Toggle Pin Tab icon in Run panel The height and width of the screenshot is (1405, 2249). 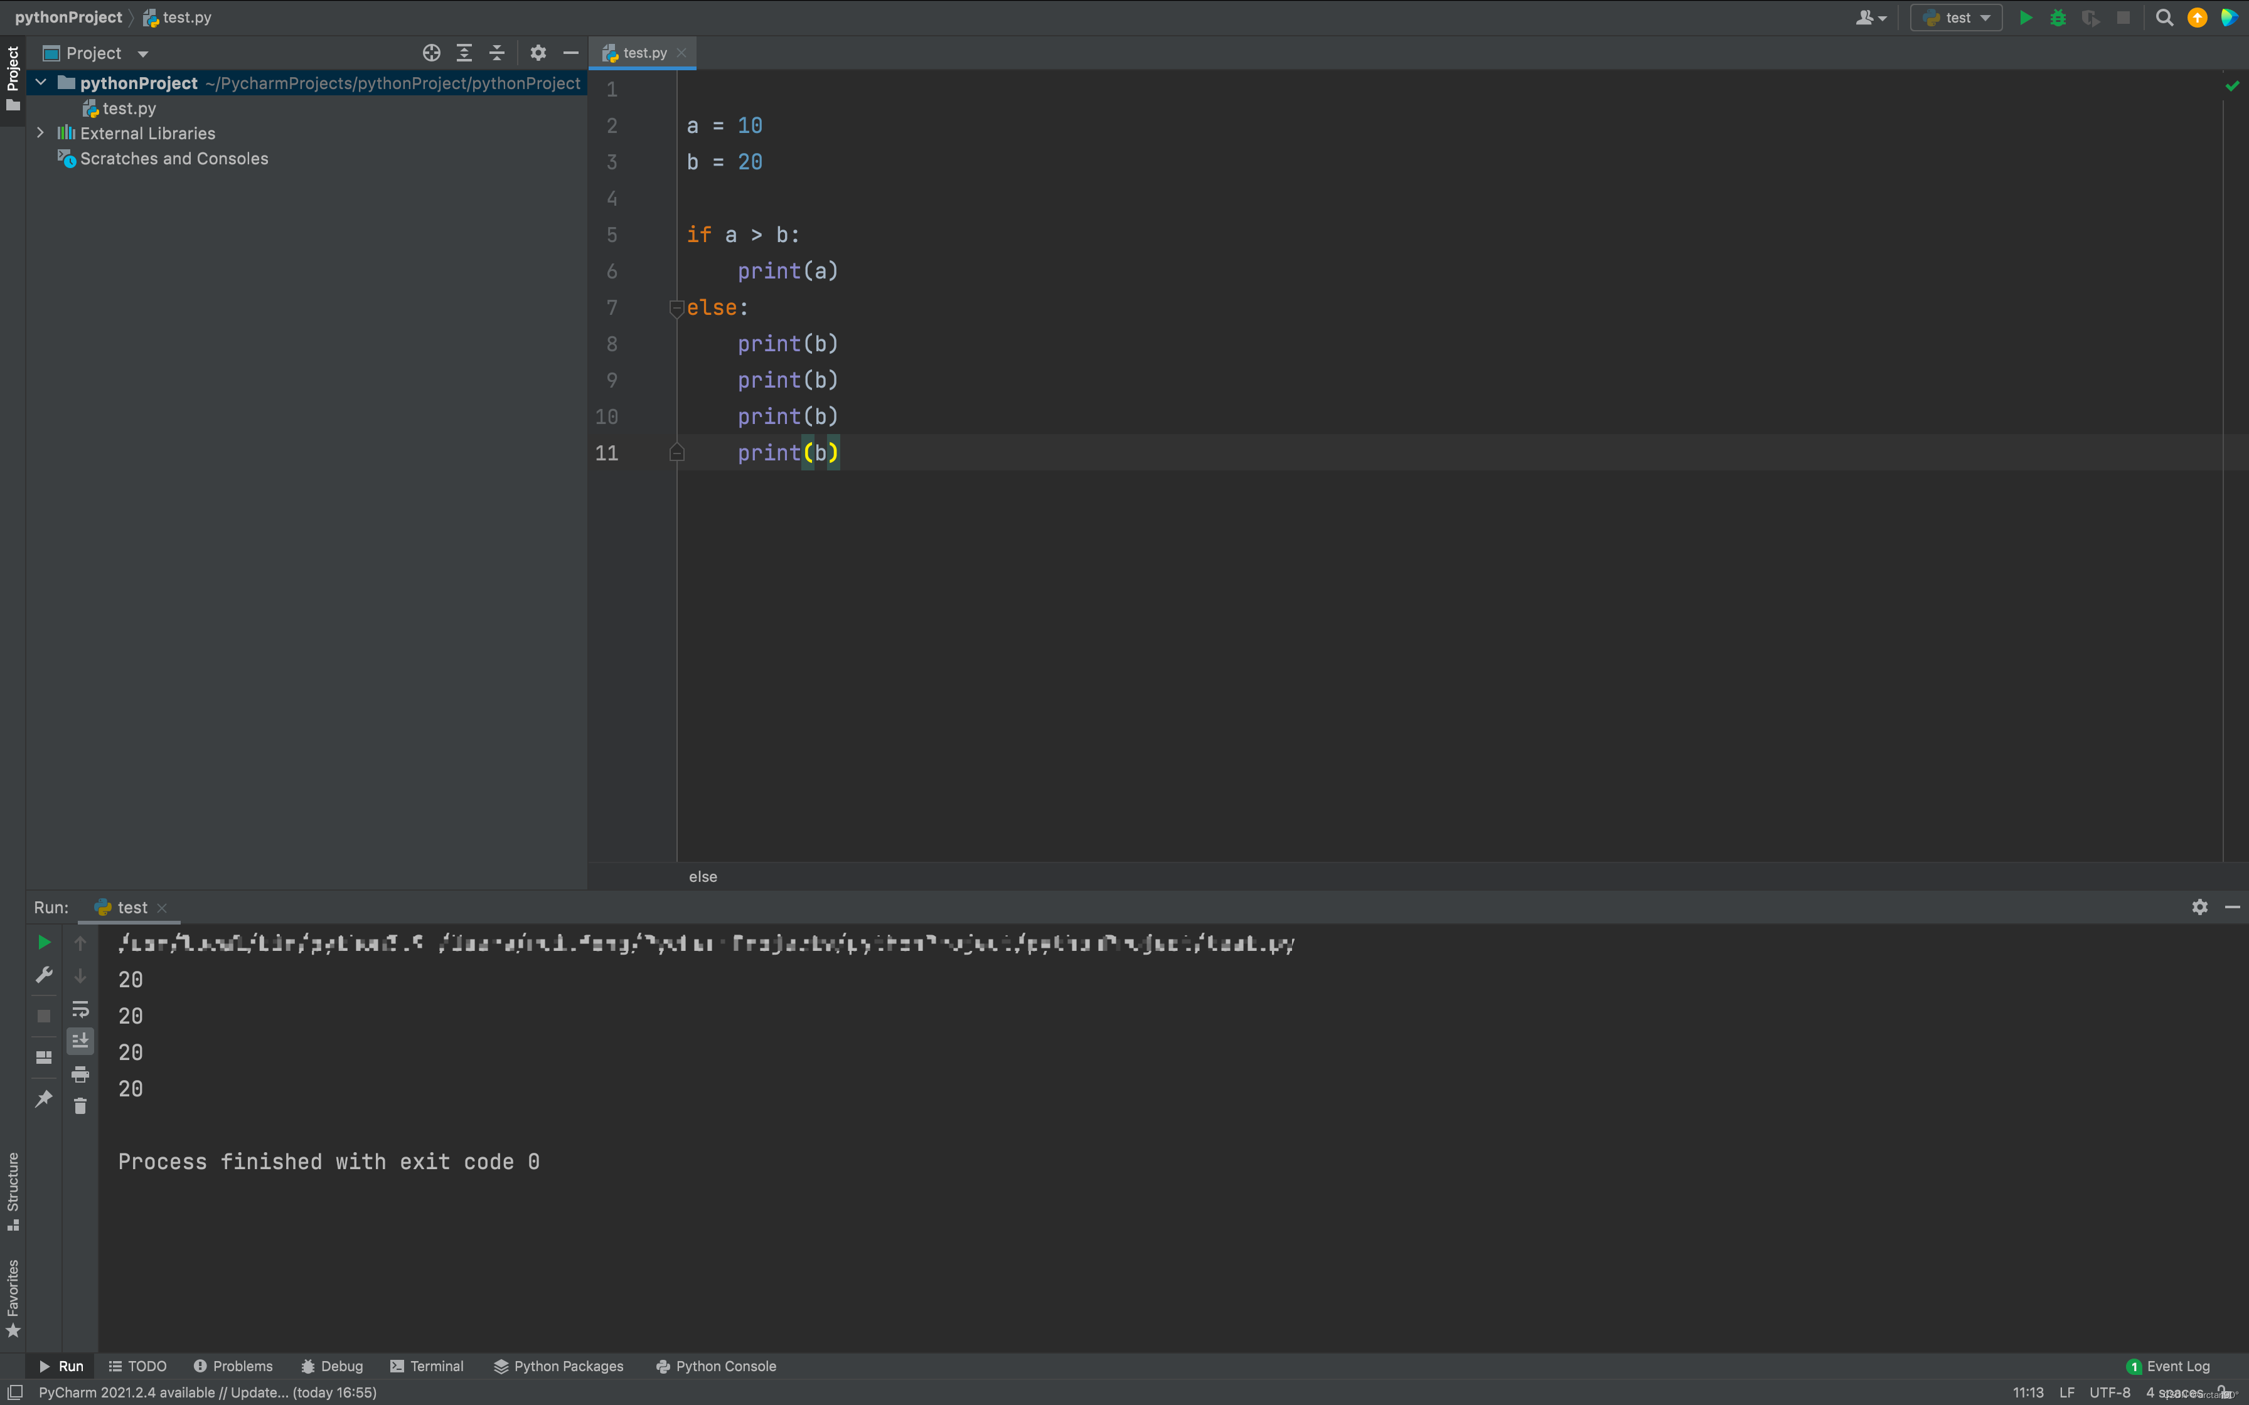[44, 1098]
